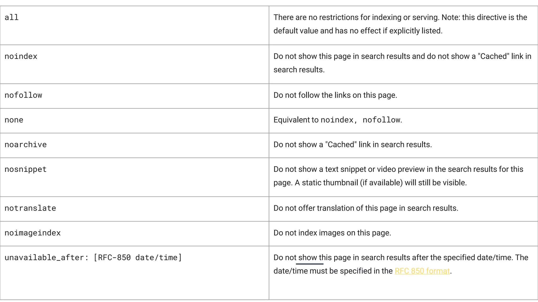Screen dimensions: 538x302
Task: Select the 'unavailable_after: [RFC-850 date/time]' cell
Action: click(x=134, y=273)
